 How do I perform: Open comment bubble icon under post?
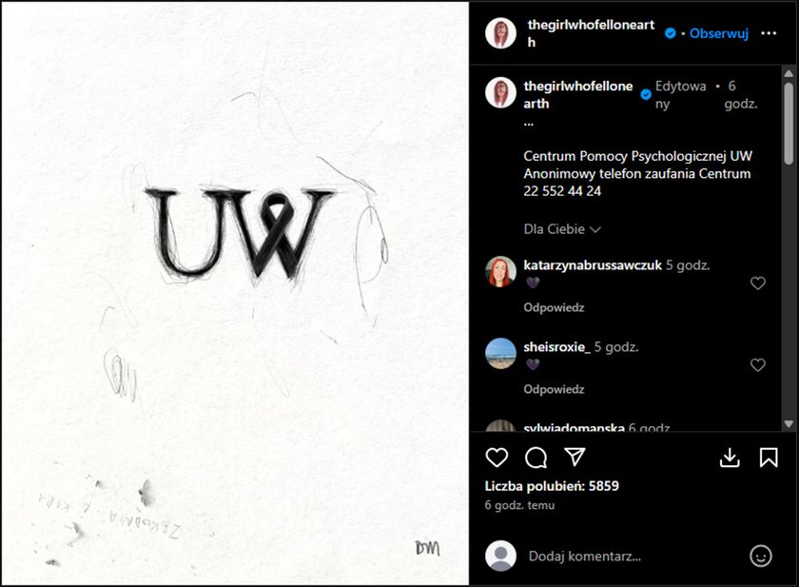[536, 457]
